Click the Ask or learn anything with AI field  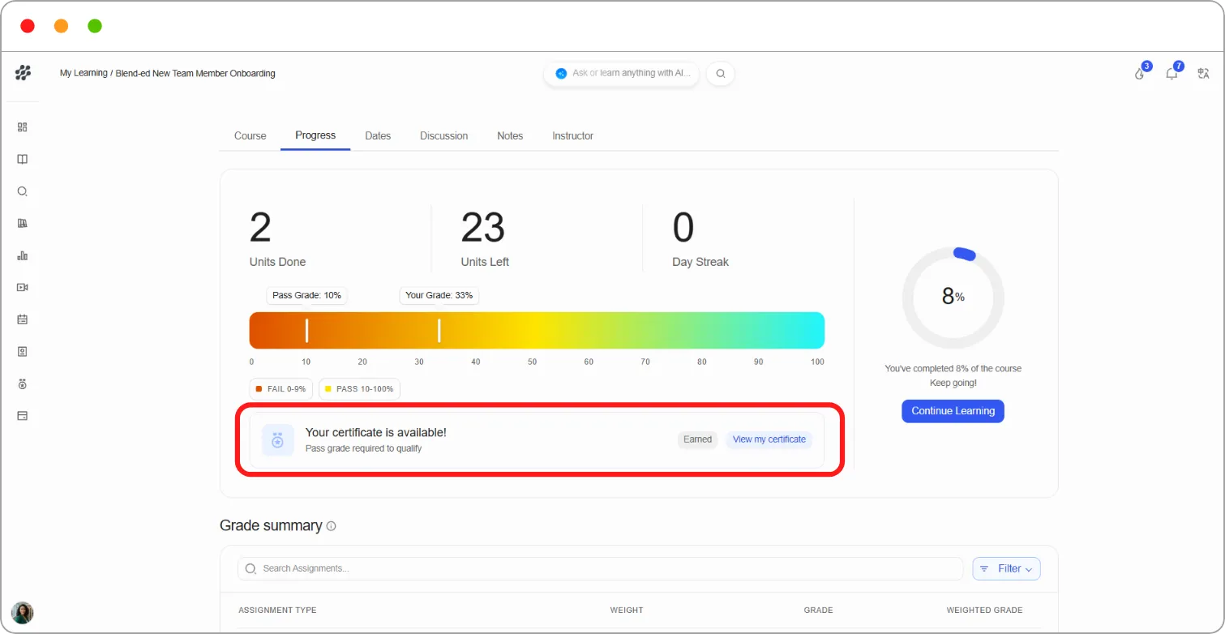(x=621, y=74)
